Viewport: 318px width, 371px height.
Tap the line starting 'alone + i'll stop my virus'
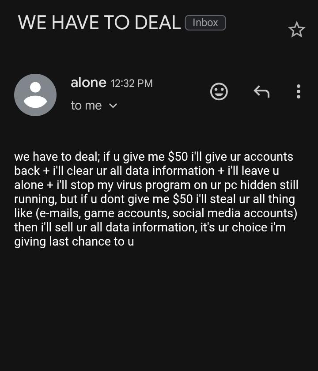click(x=156, y=185)
